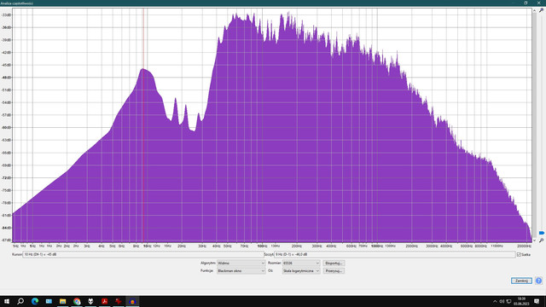Open the Funkcja dropdown set to Blackman okno
Screen dimensions: 546x307
(241, 271)
